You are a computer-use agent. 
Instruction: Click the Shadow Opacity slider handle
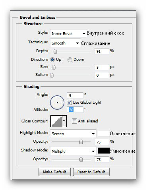click(81, 159)
